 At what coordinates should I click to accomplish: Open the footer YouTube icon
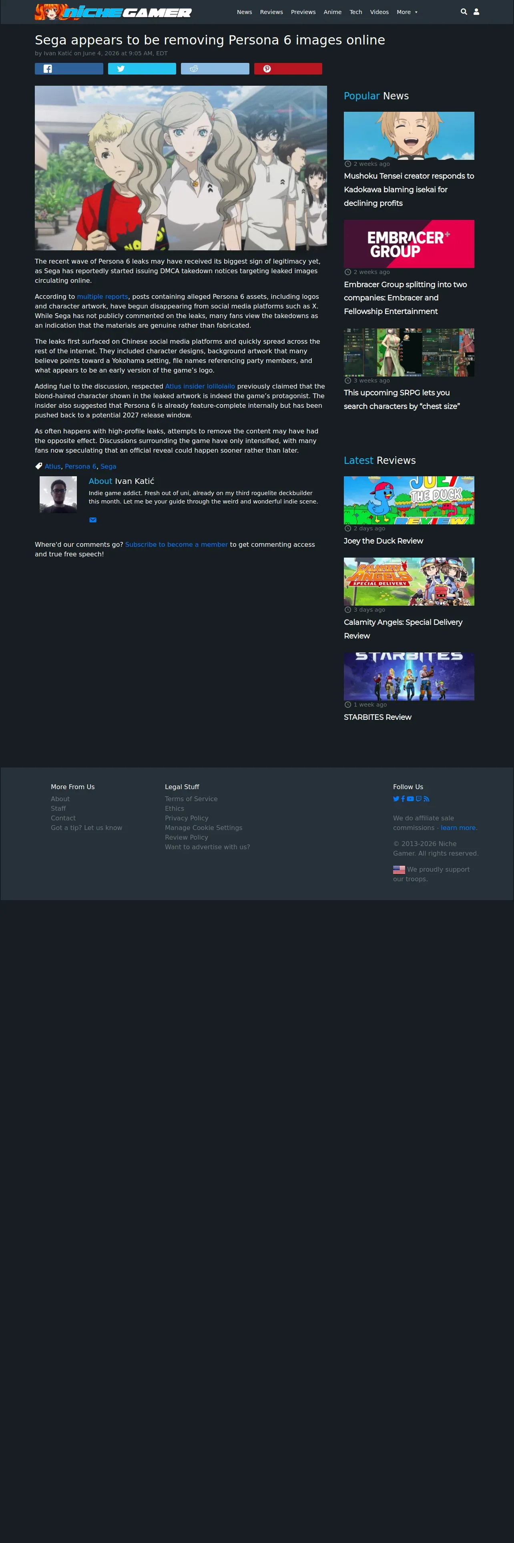[410, 798]
